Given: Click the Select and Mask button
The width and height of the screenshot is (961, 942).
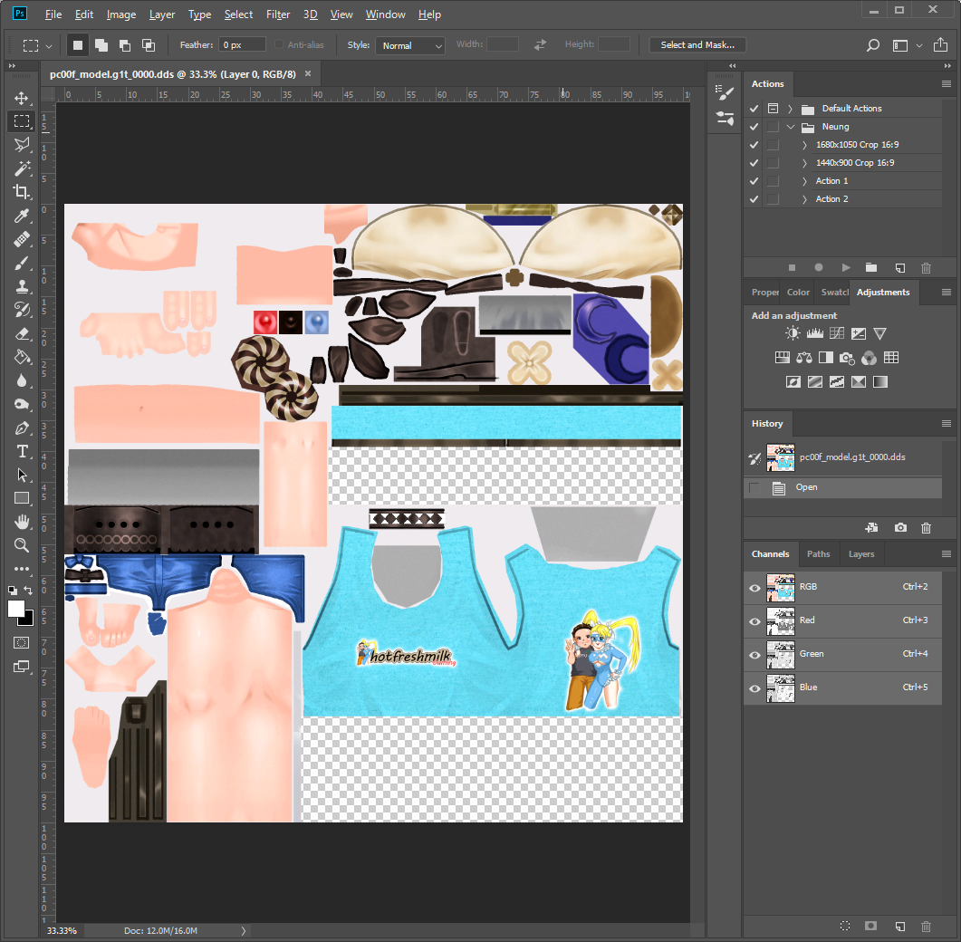Looking at the screenshot, I should (697, 44).
